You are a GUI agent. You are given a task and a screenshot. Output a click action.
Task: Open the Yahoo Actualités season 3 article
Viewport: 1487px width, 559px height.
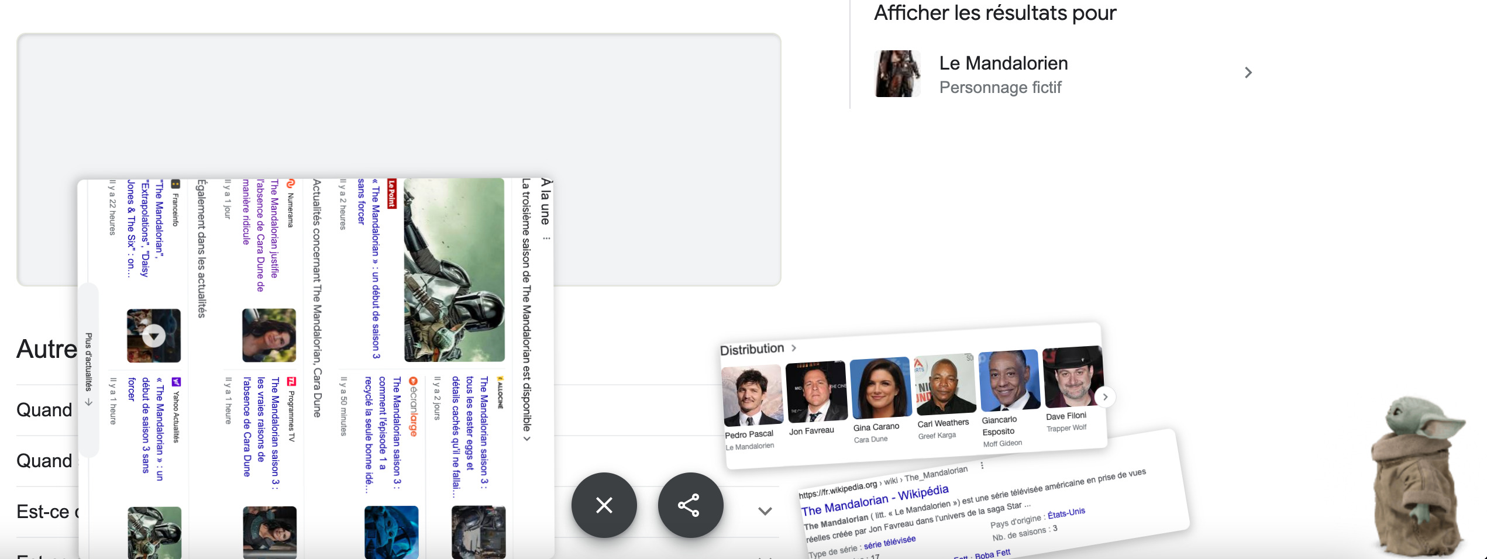[x=145, y=430]
